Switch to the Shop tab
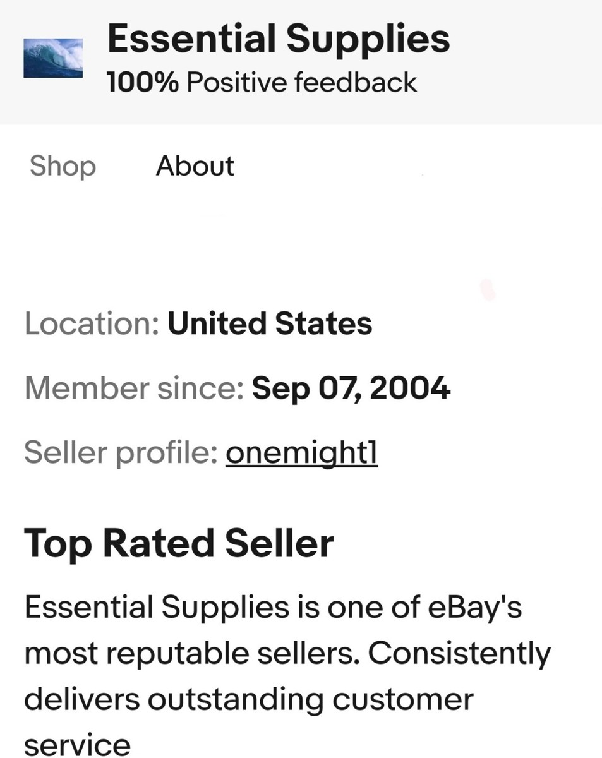The height and width of the screenshot is (758, 602). tap(63, 166)
